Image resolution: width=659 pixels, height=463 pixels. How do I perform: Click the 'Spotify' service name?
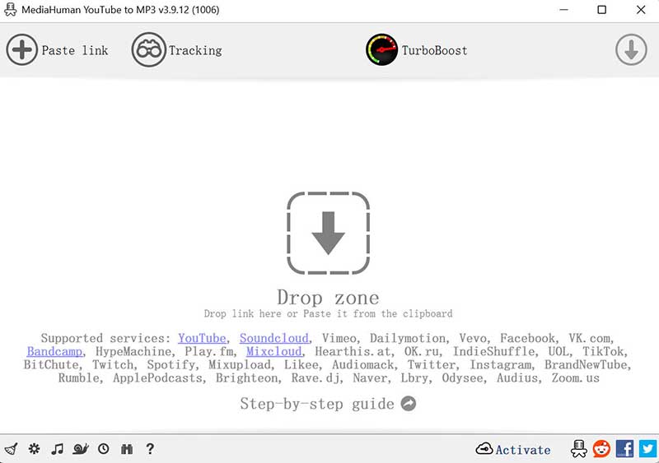[x=171, y=365]
